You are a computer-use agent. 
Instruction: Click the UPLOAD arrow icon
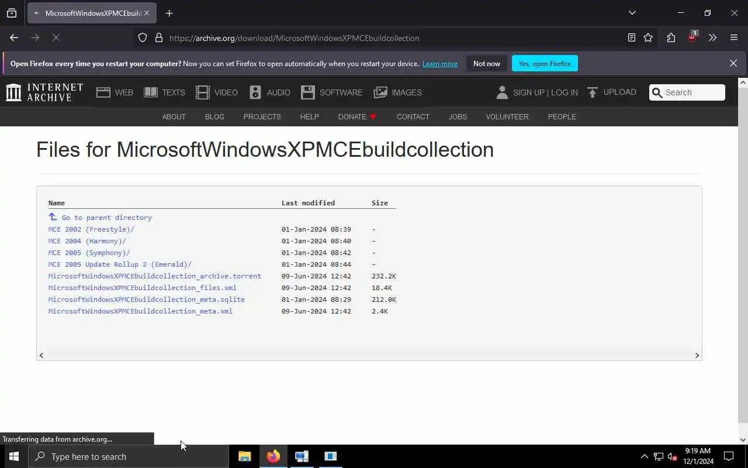pyautogui.click(x=593, y=92)
